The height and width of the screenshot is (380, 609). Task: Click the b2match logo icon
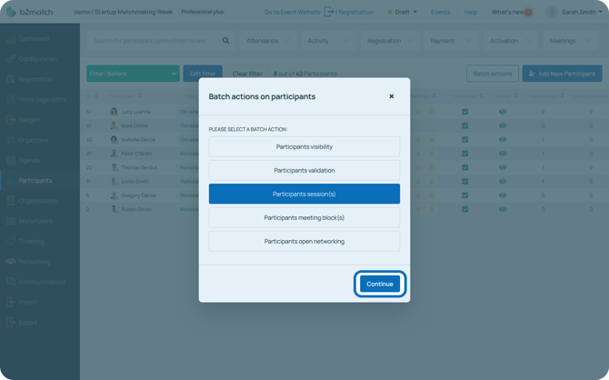tap(11, 12)
